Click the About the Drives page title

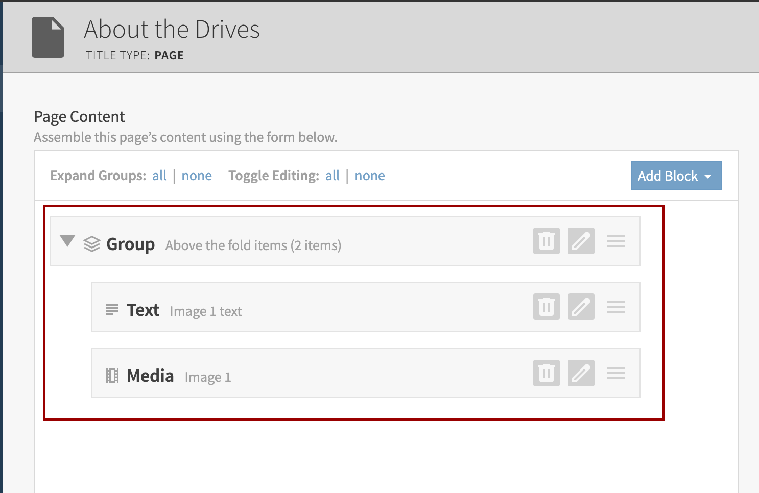tap(171, 30)
